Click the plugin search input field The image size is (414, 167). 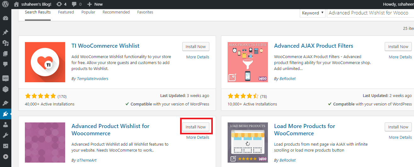[x=371, y=13]
